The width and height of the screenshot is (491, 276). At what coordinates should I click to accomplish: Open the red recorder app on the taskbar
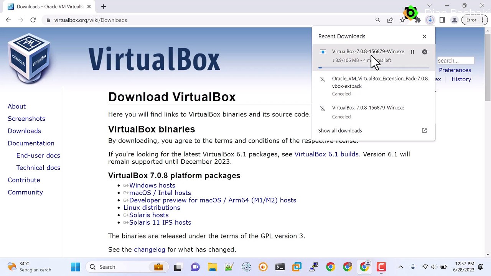click(x=381, y=267)
